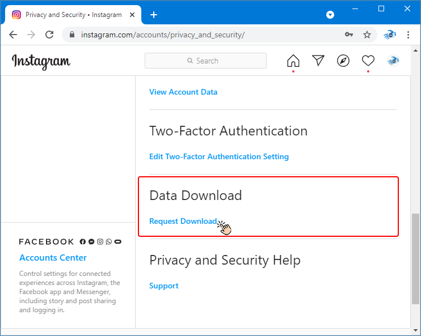
Task: Open a new browser tab
Action: [x=154, y=15]
